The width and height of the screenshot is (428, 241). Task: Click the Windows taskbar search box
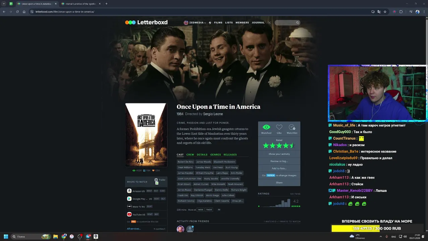click(x=30, y=236)
